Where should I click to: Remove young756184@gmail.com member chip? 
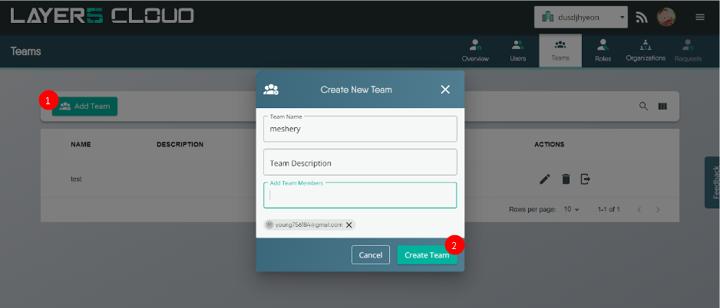(349, 224)
